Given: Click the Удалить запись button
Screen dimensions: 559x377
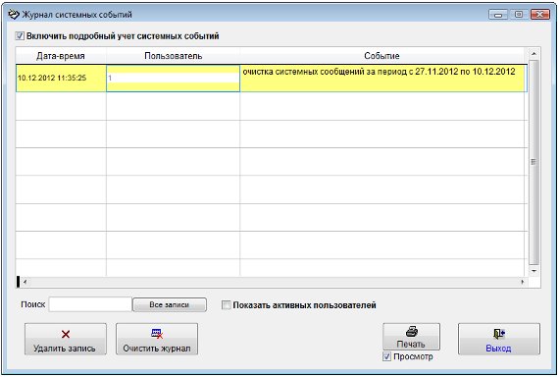Looking at the screenshot, I should click(66, 339).
